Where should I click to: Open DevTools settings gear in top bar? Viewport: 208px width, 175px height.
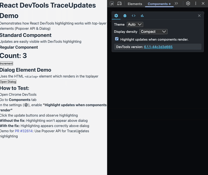pos(188,4)
